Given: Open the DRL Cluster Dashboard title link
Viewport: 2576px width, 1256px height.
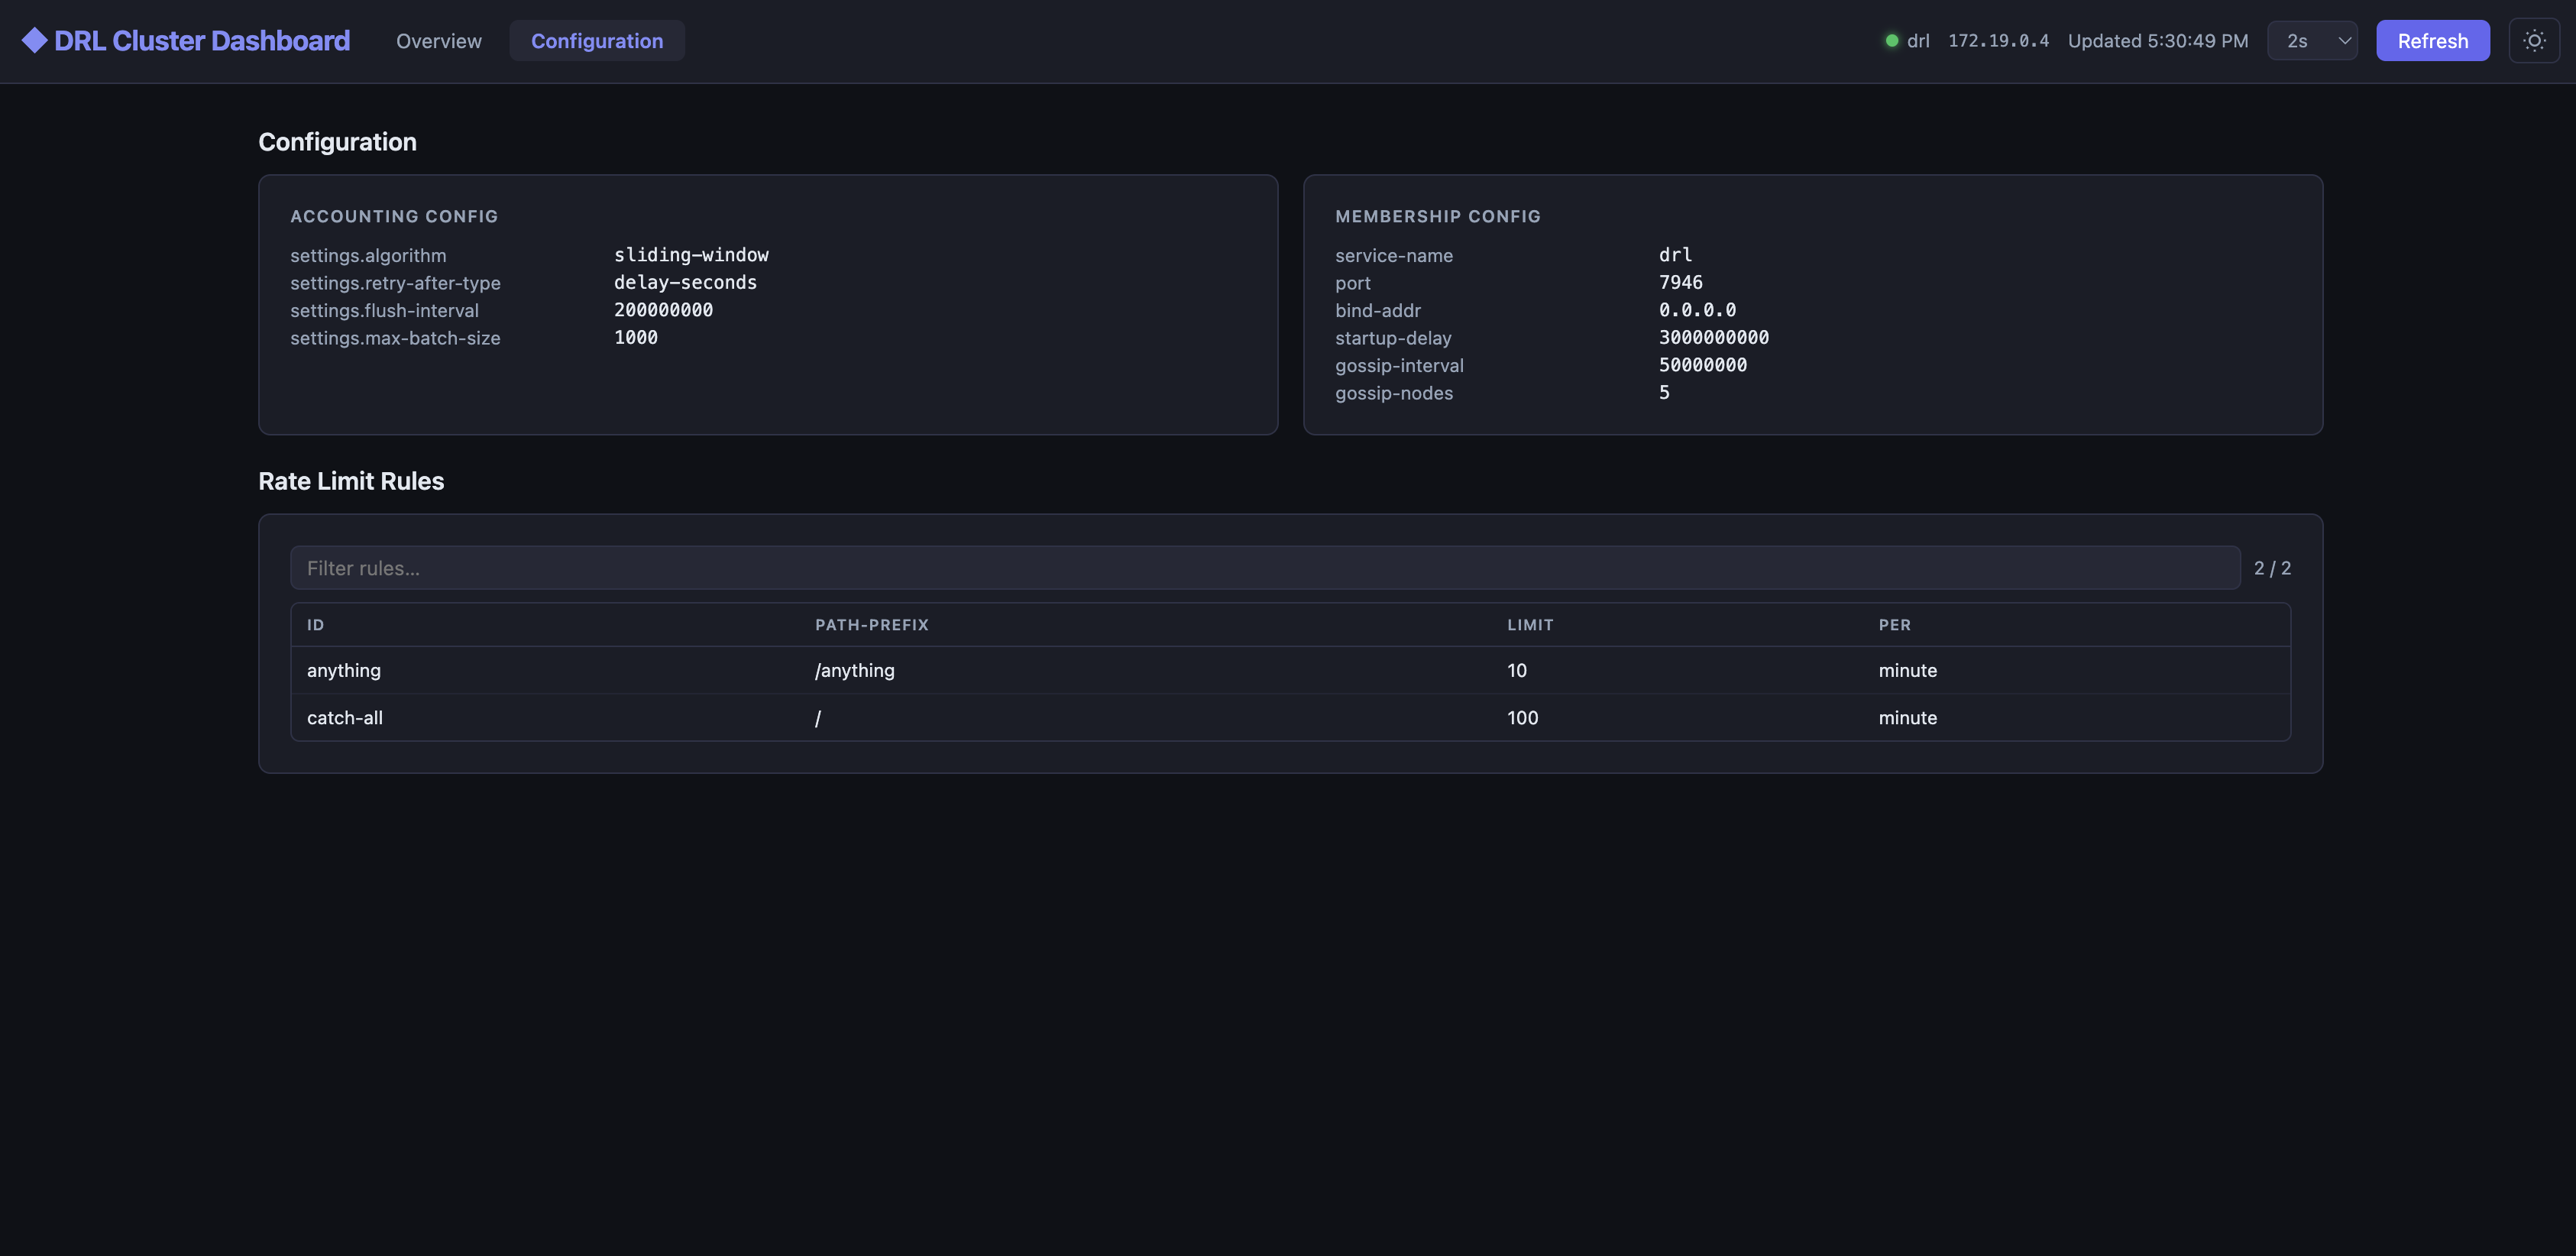Looking at the screenshot, I should click(202, 41).
